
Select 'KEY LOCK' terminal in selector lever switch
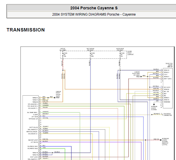(x=167, y=87)
